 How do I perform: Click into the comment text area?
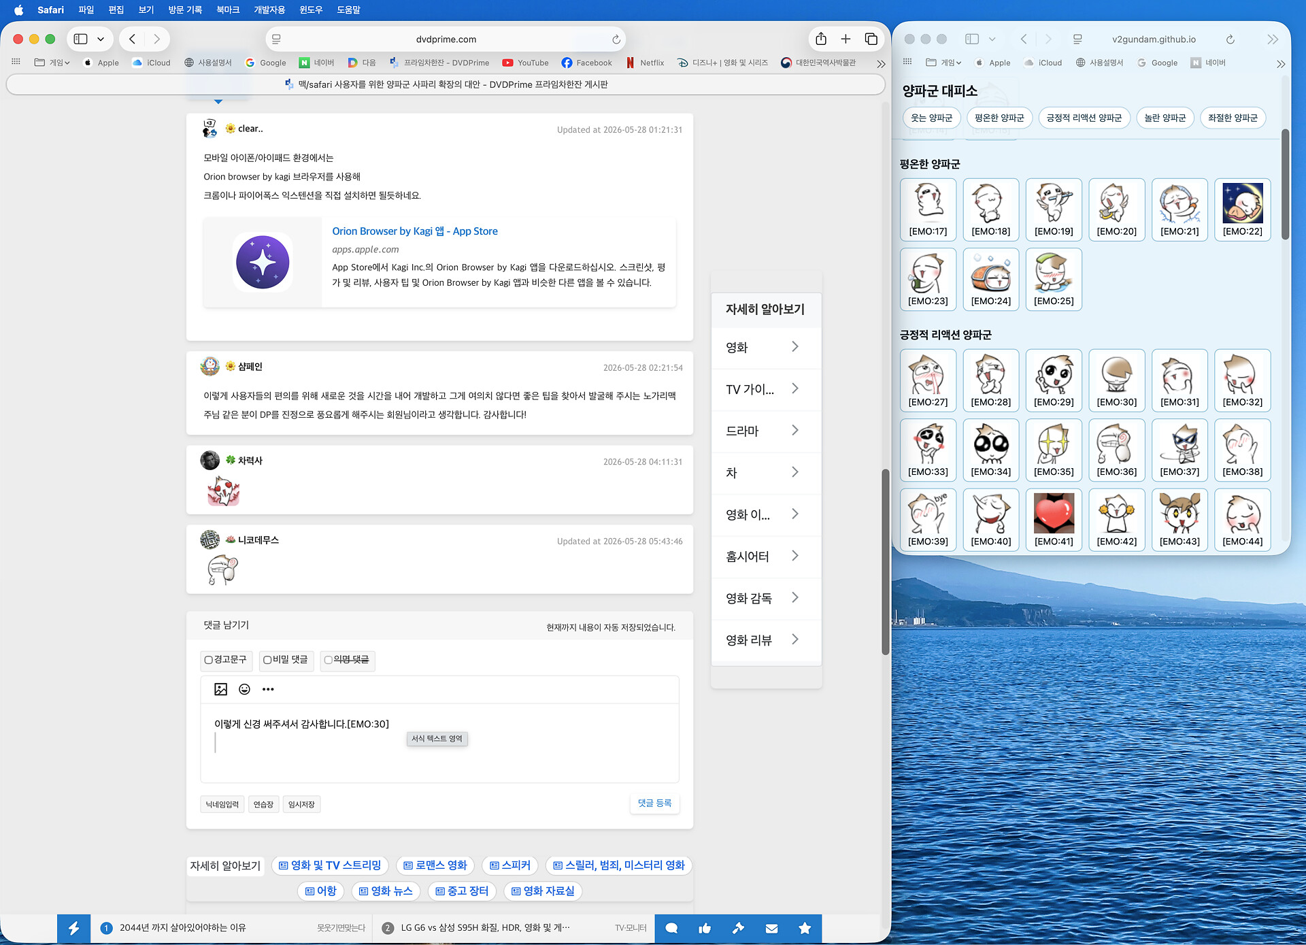[439, 742]
